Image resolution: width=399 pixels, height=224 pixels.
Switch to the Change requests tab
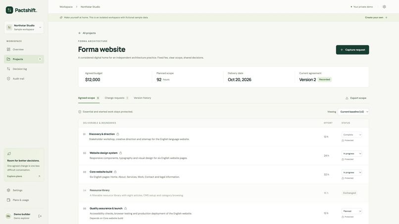(116, 98)
